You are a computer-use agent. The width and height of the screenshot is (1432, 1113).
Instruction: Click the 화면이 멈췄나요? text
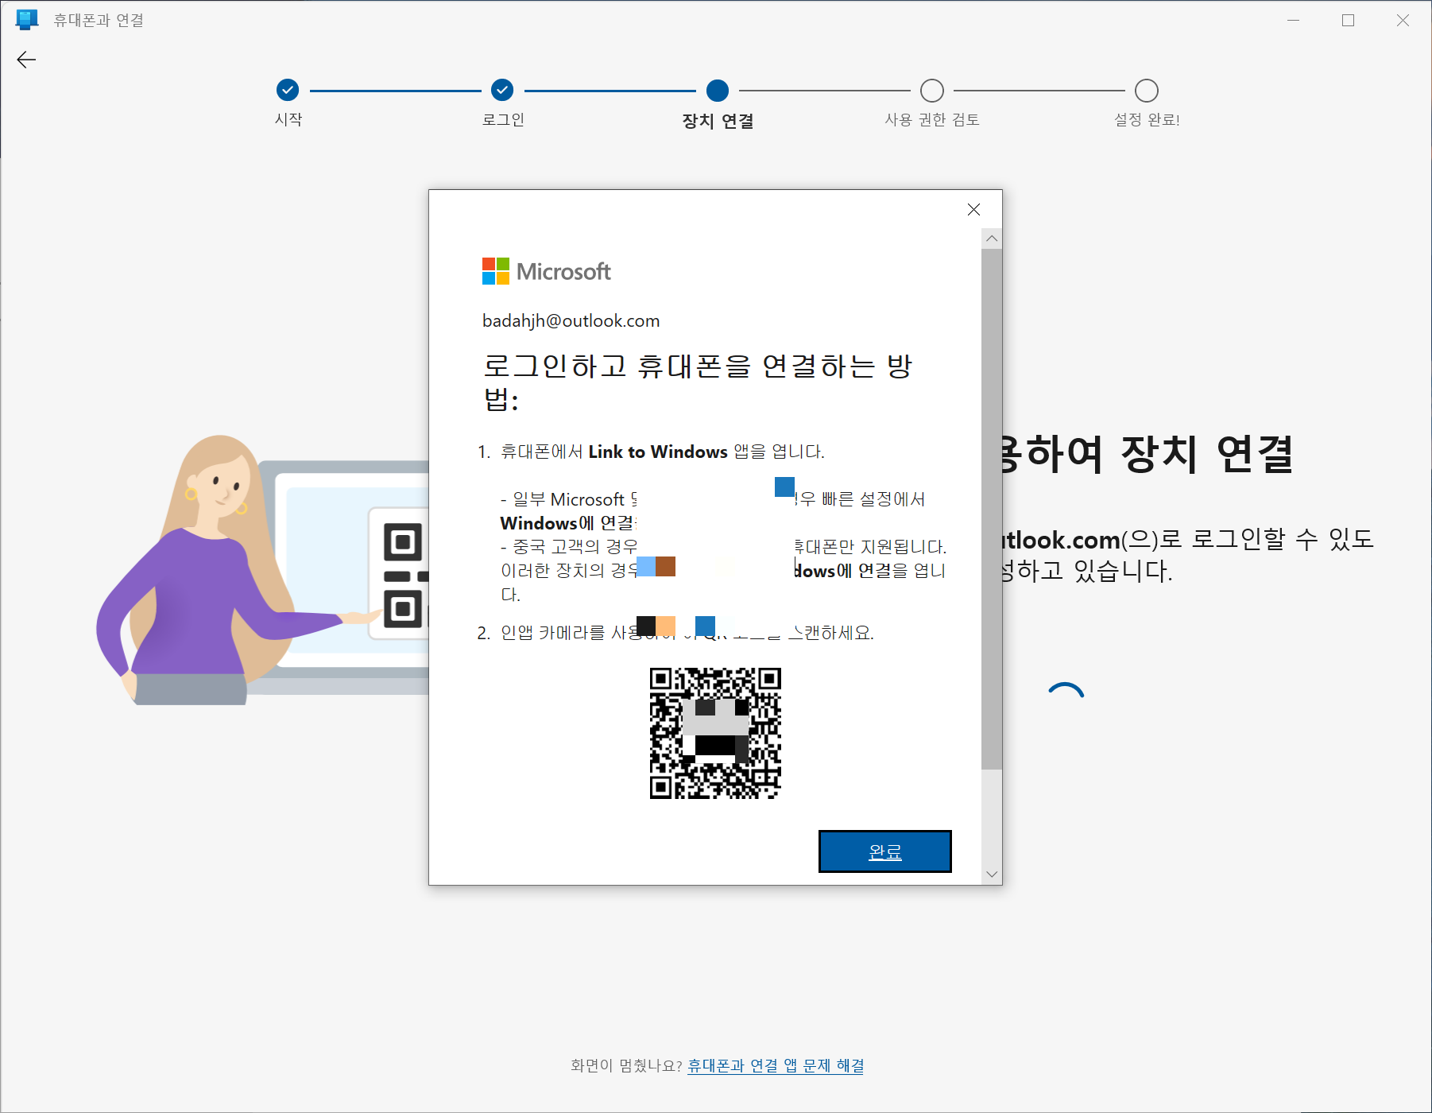click(626, 1065)
